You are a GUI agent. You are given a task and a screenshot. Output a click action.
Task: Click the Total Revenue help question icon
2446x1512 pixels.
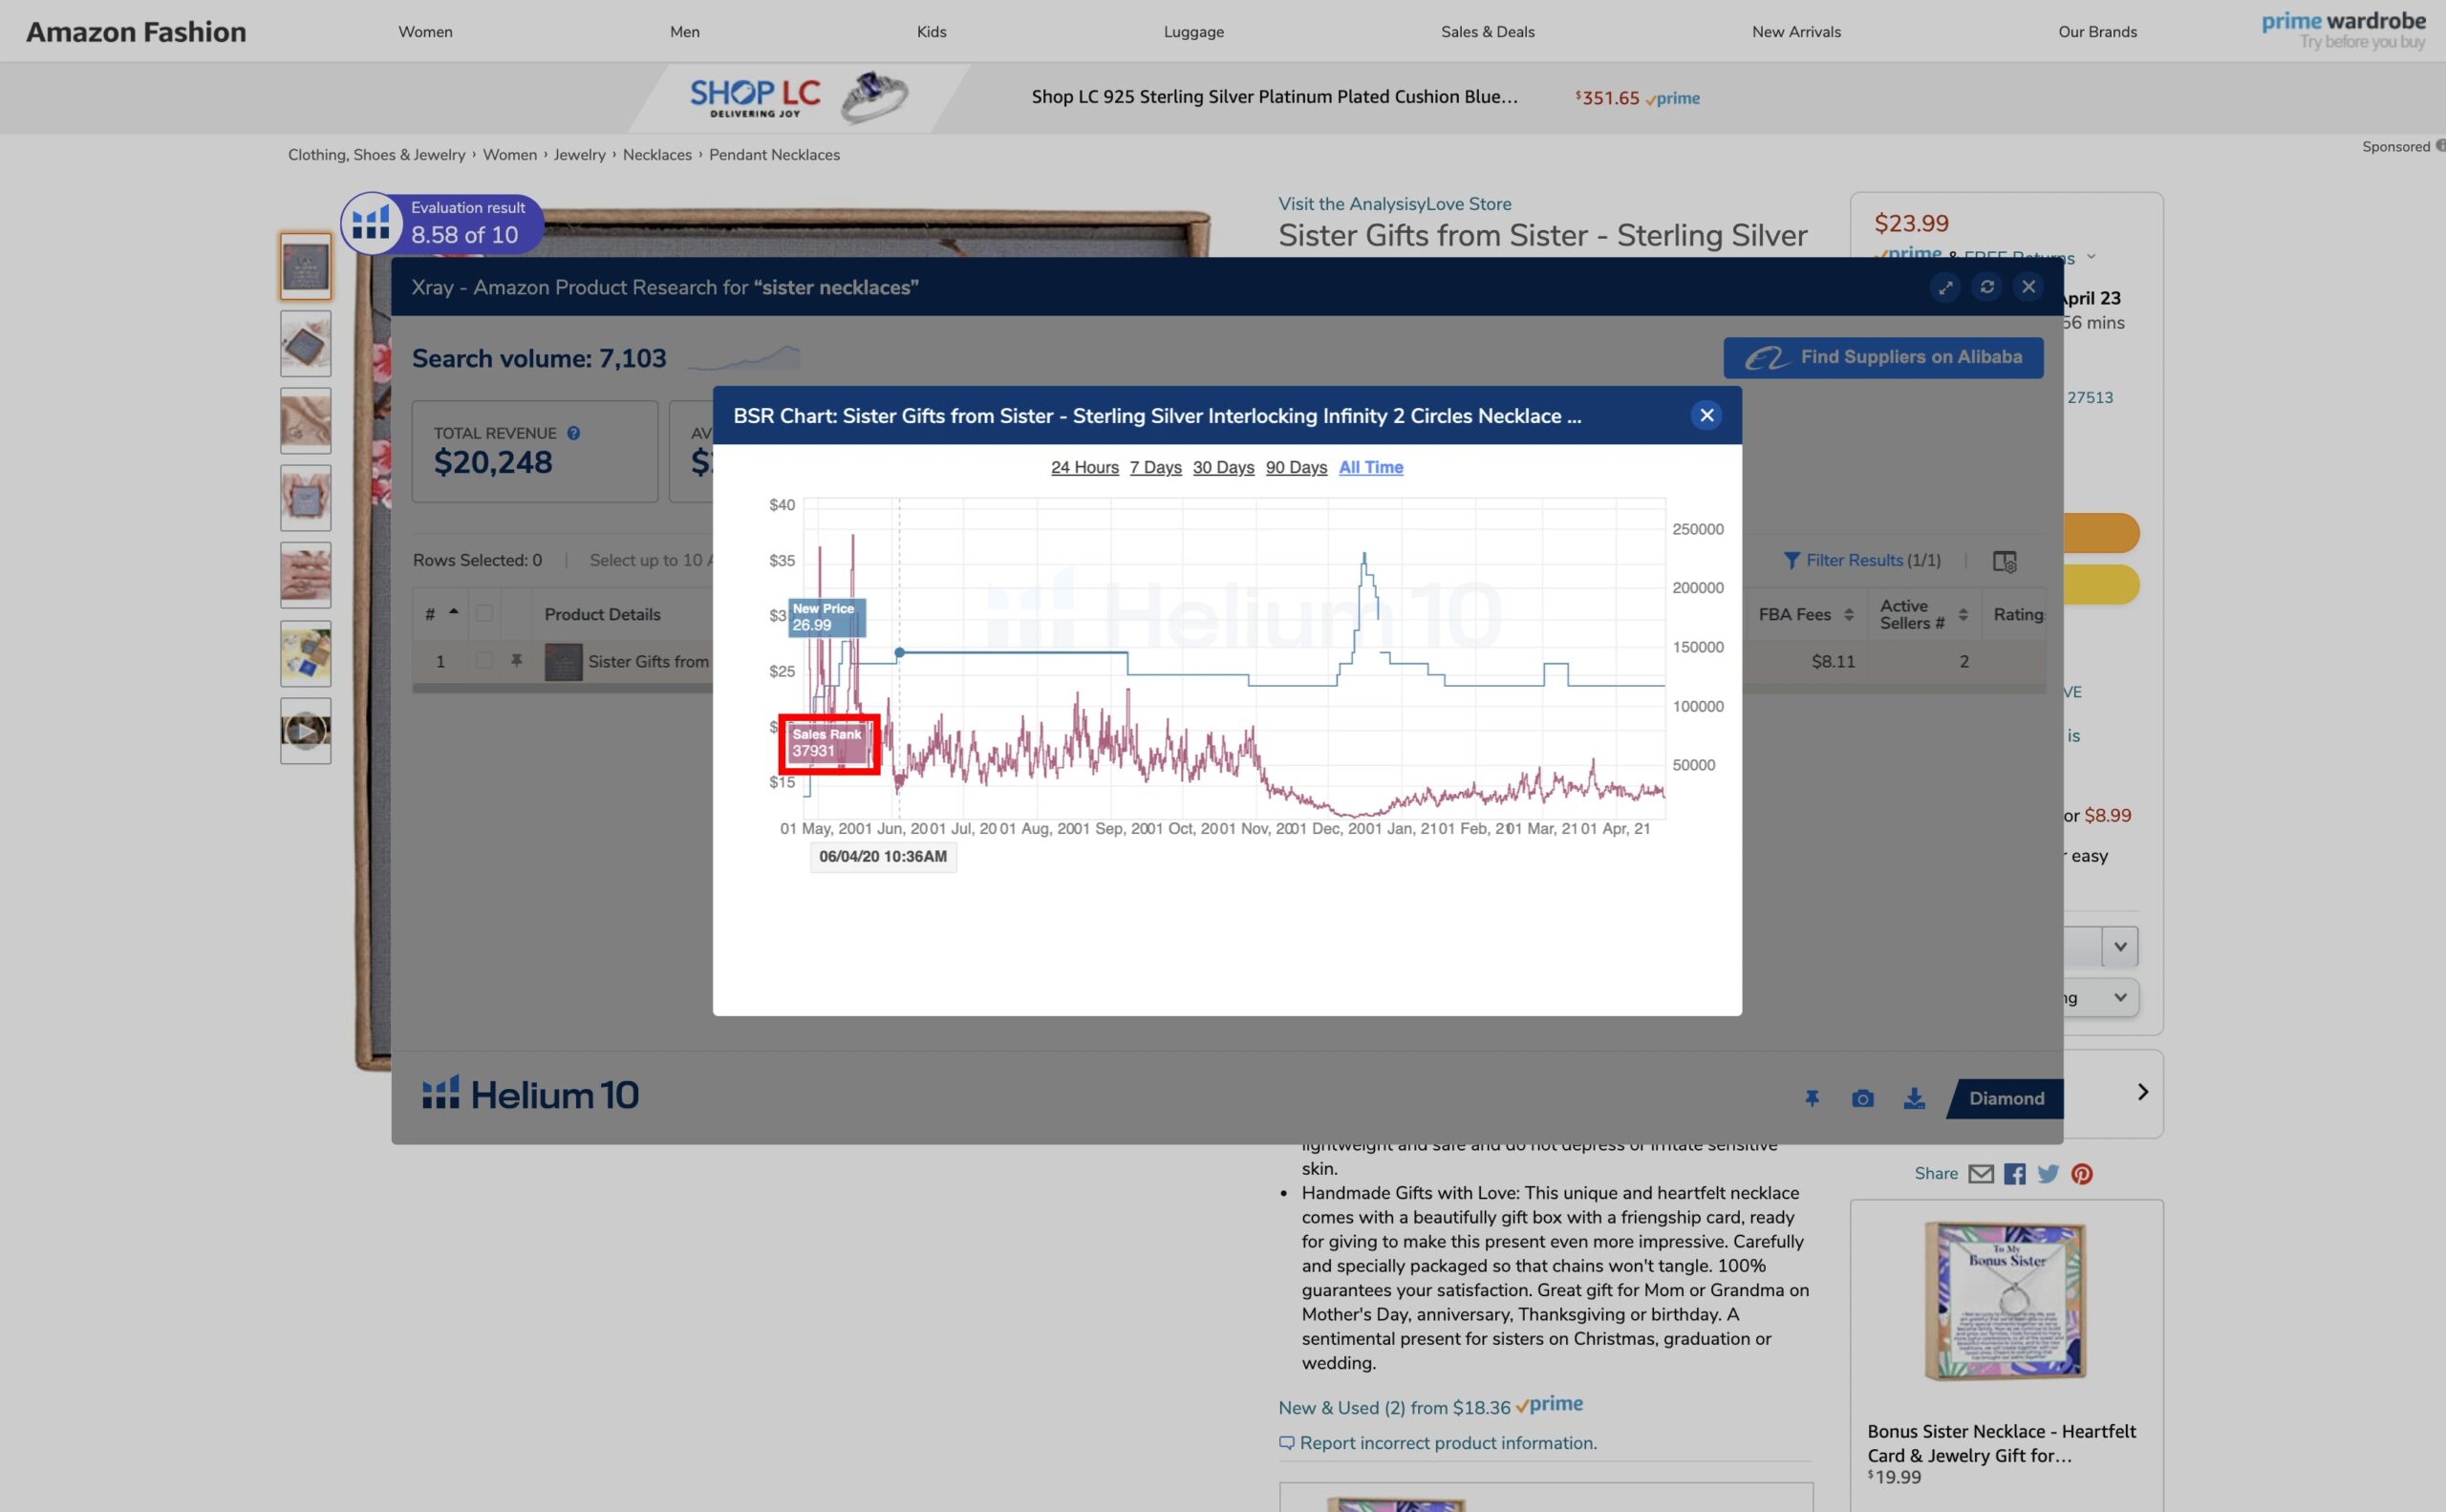[x=573, y=433]
